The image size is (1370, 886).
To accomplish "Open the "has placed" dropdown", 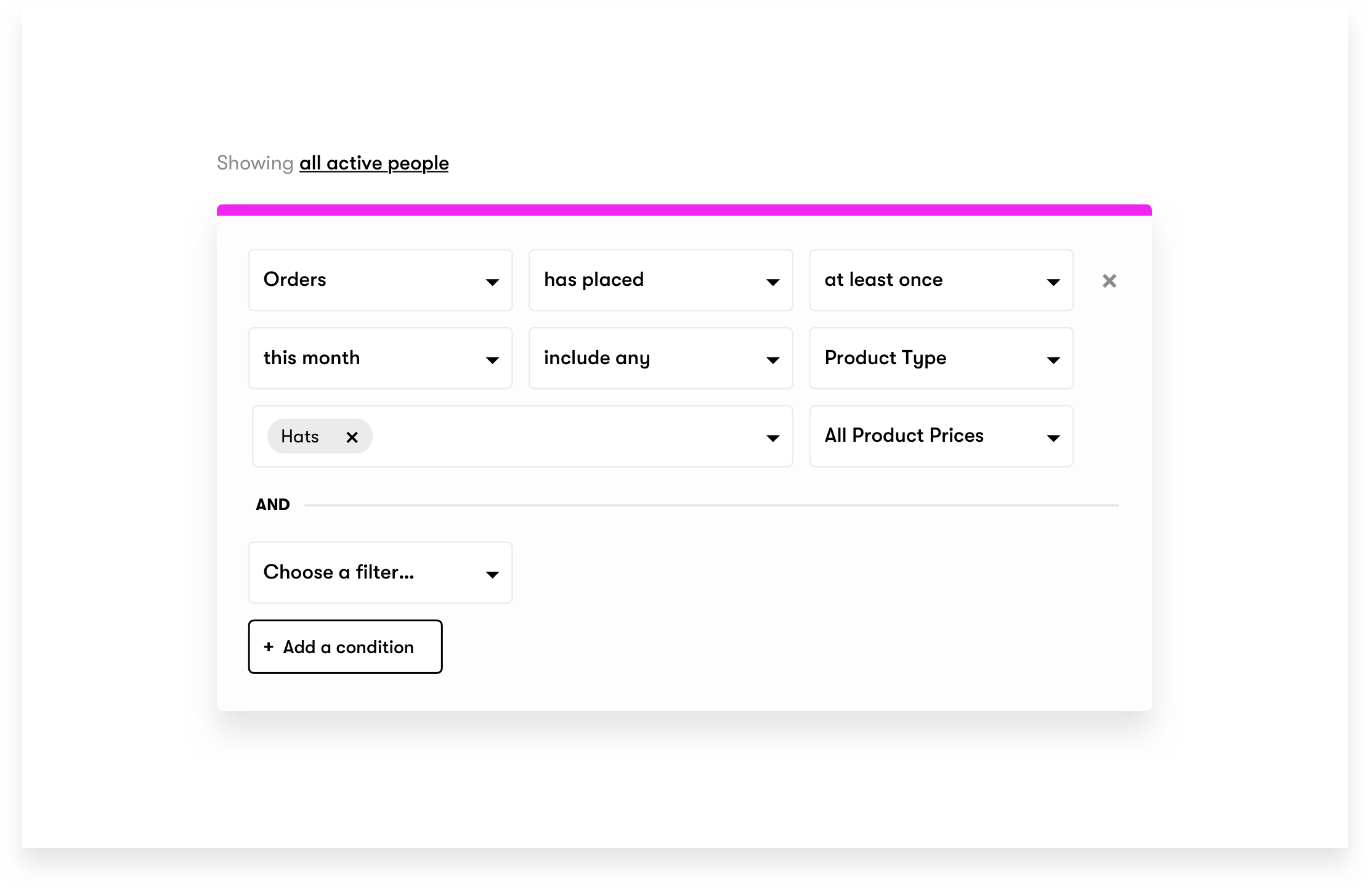I will pyautogui.click(x=660, y=280).
